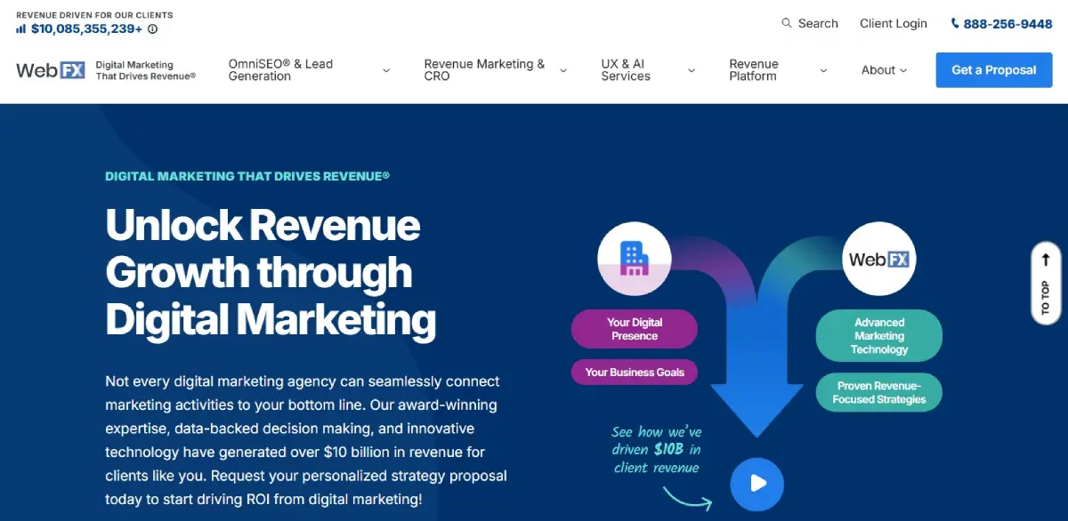Click the revenue info circle icon
This screenshot has height=521, width=1068.
tap(152, 29)
